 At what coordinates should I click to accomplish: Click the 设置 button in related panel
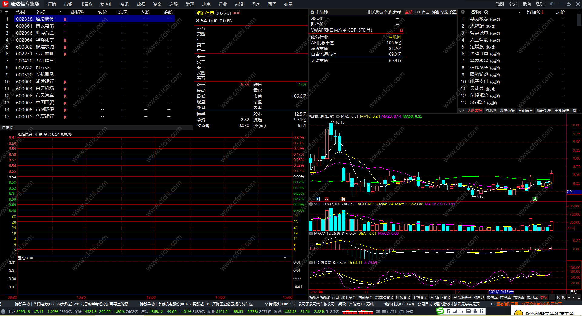(453, 12)
